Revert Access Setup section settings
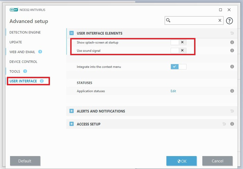The width and height of the screenshot is (243, 169). click(224, 124)
